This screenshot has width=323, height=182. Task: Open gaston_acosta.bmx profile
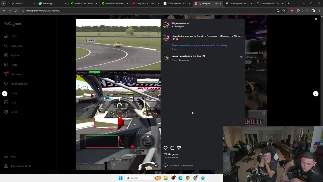pos(182,56)
